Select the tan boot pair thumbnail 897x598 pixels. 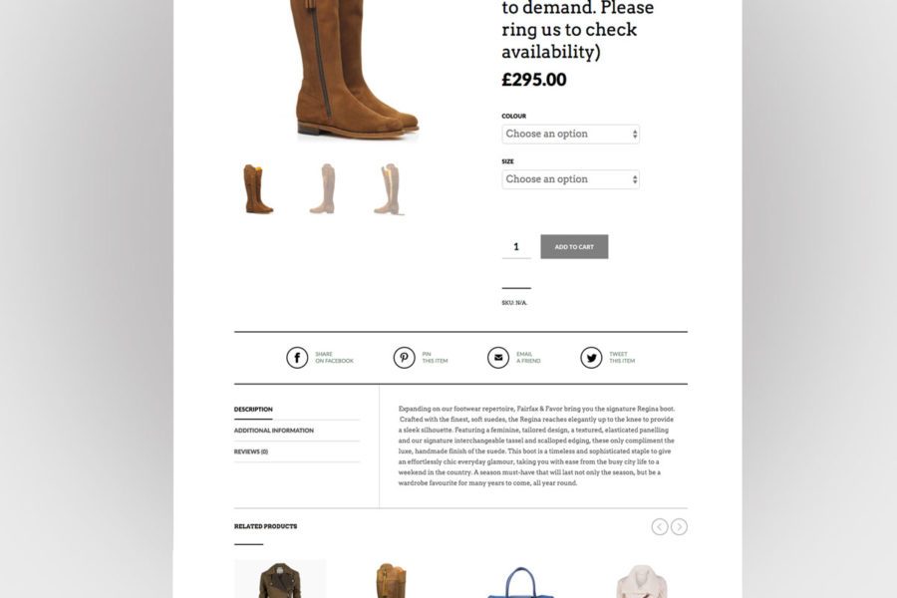[x=257, y=188]
